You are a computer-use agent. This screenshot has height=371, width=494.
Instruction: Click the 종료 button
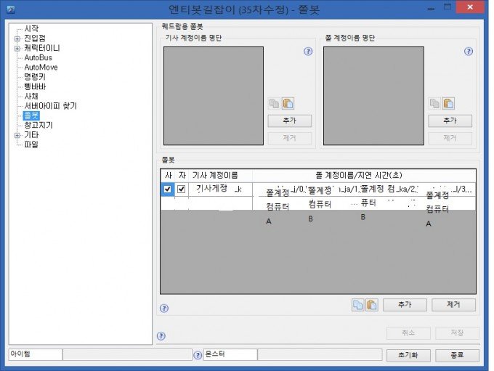[456, 355]
